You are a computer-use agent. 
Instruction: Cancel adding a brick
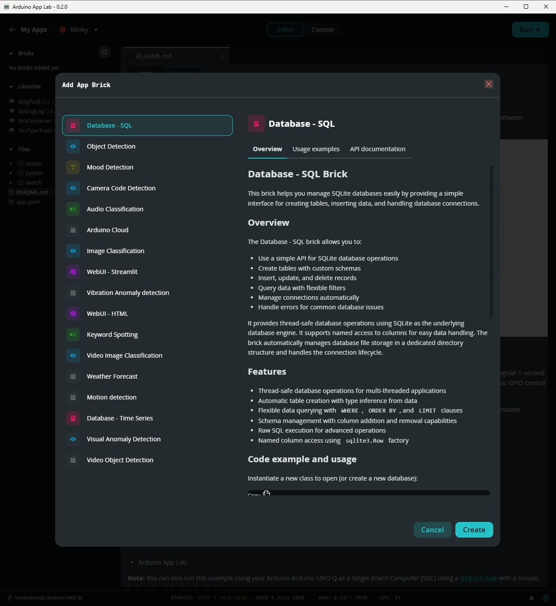[x=432, y=530]
